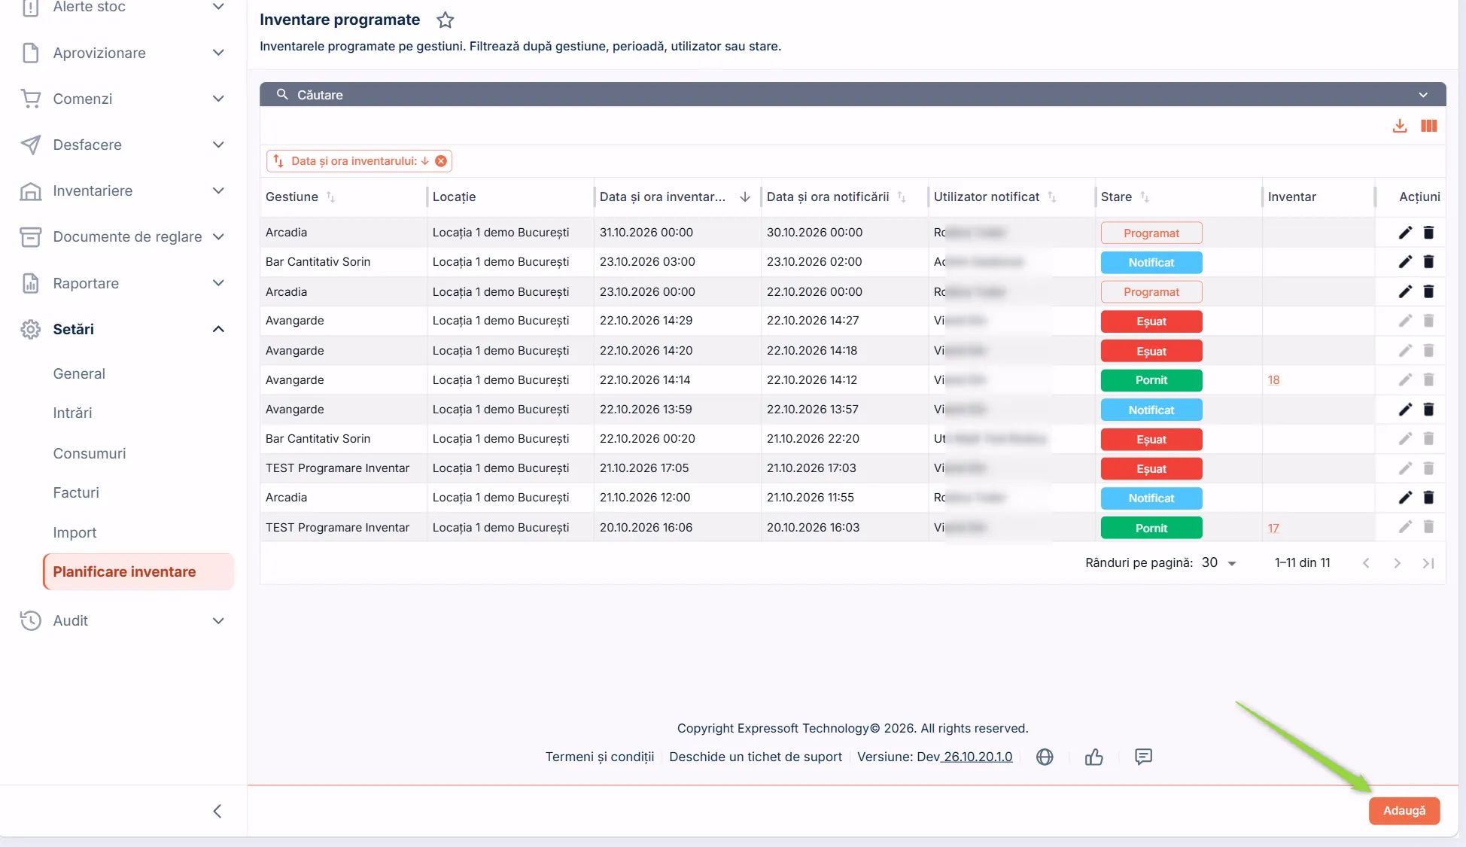
Task: Jump to the last page of results
Action: pos(1428,563)
